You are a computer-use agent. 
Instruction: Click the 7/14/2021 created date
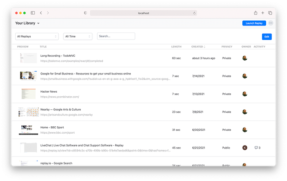click(198, 76)
